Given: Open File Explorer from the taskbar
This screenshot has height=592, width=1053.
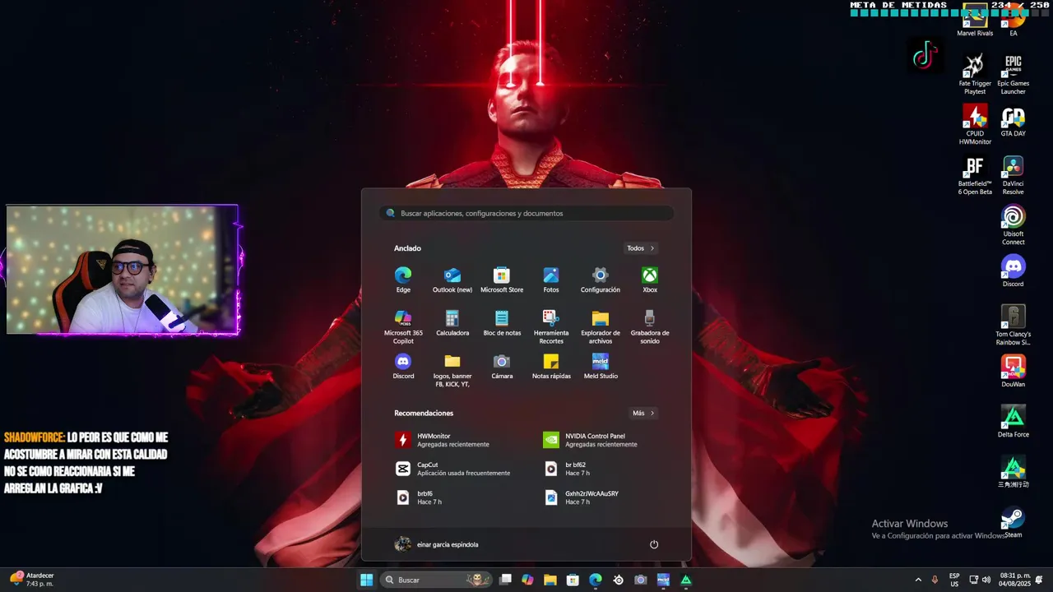Looking at the screenshot, I should pos(550,580).
